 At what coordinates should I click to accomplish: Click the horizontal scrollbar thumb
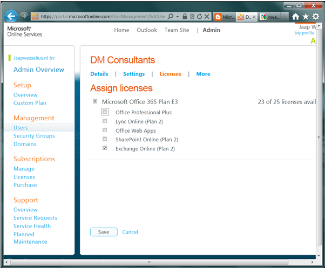pos(149,262)
